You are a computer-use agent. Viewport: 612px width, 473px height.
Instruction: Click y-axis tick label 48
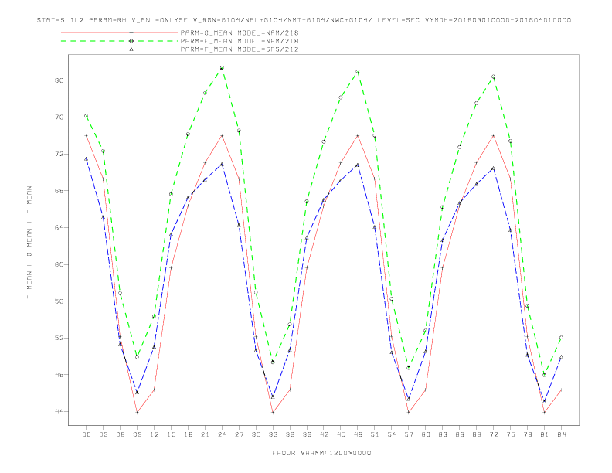pyautogui.click(x=58, y=375)
